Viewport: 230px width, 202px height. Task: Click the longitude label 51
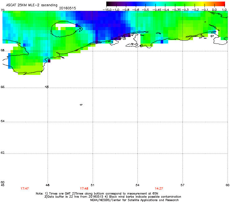(x=92, y=185)
